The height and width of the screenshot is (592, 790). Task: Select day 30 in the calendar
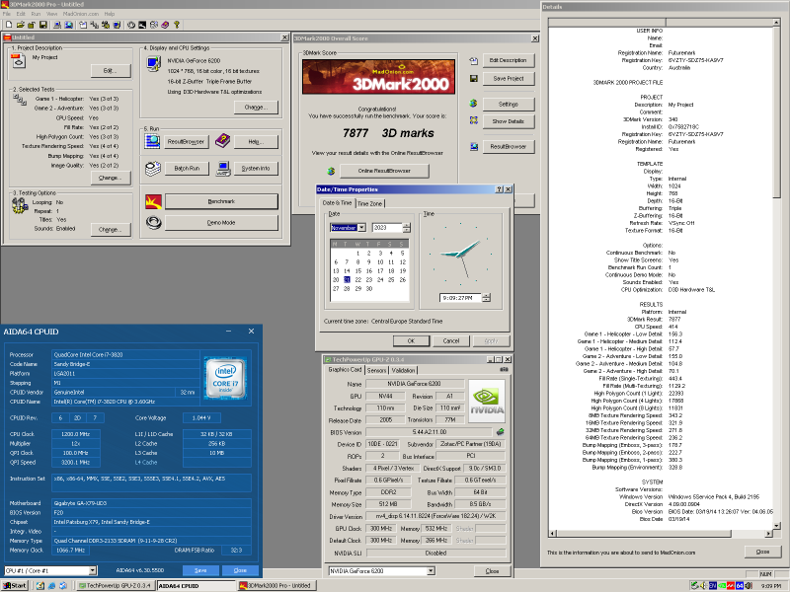click(x=368, y=289)
